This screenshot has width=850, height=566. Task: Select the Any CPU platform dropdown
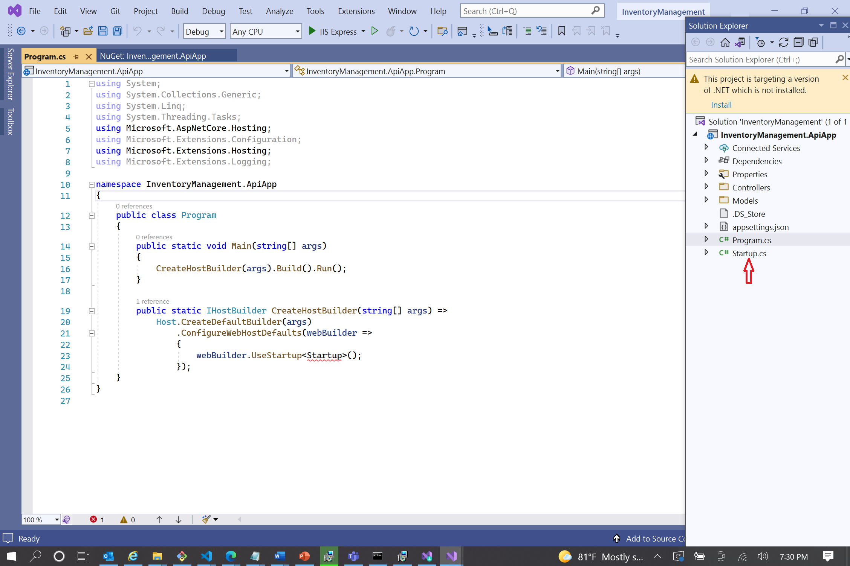[266, 31]
